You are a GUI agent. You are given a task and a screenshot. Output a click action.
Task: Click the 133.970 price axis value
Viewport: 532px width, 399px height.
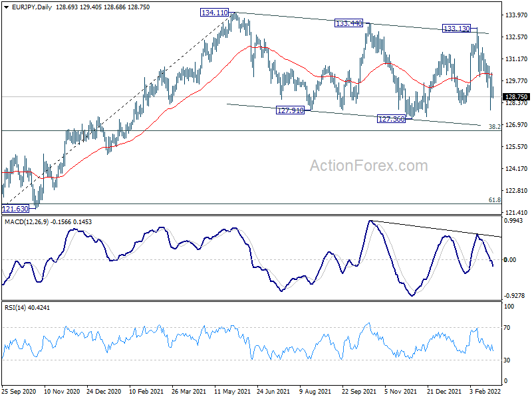(x=517, y=15)
